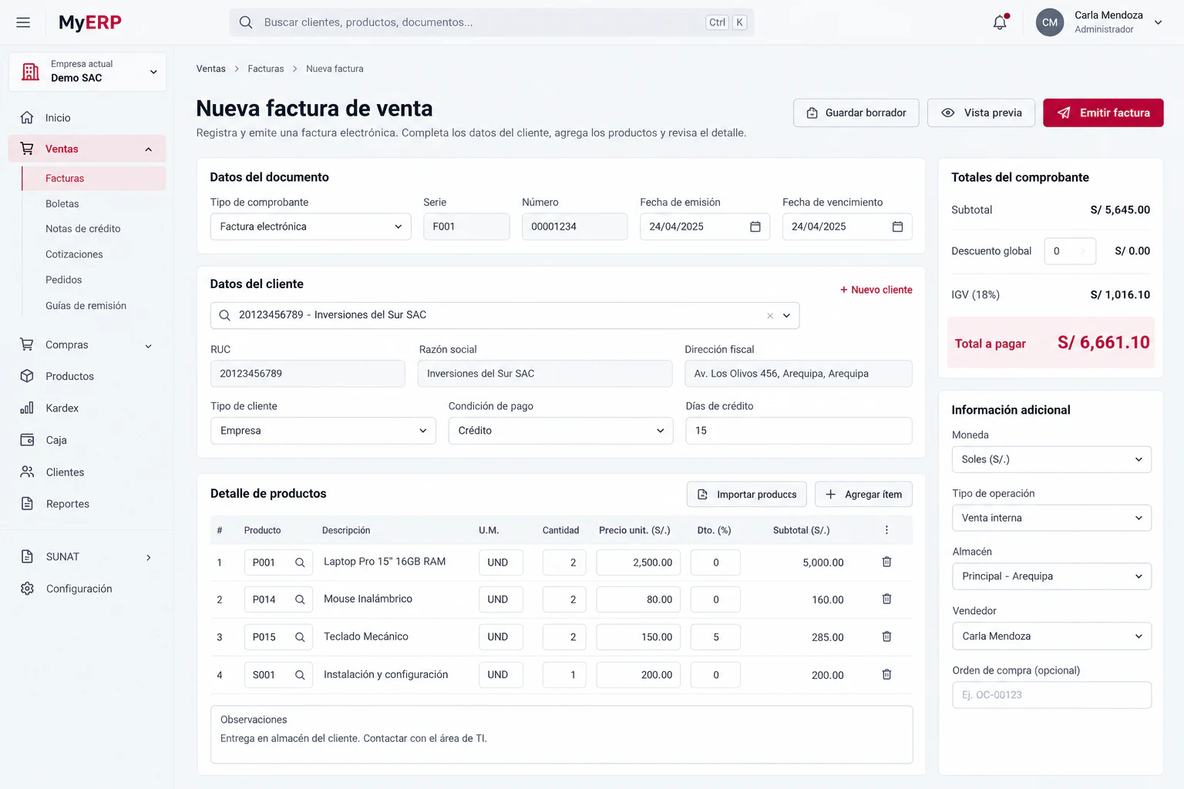Image resolution: width=1184 pixels, height=789 pixels.
Task: Open the Moneda currency dropdown
Action: pos(1051,459)
